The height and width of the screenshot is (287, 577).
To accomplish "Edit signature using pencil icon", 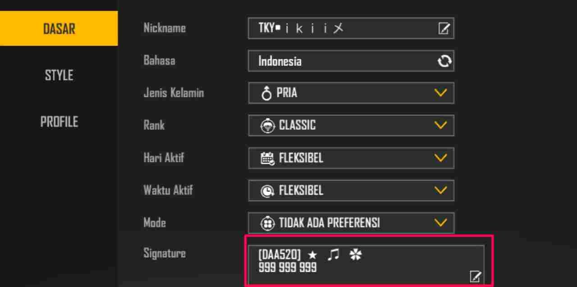I will point(475,276).
